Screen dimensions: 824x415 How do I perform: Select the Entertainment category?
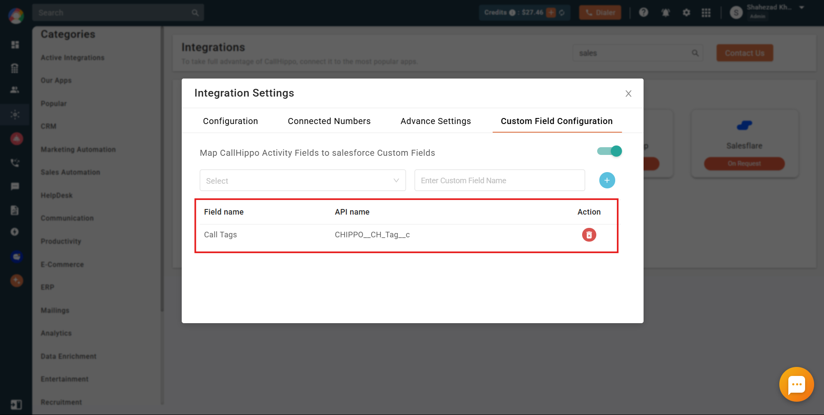click(65, 379)
